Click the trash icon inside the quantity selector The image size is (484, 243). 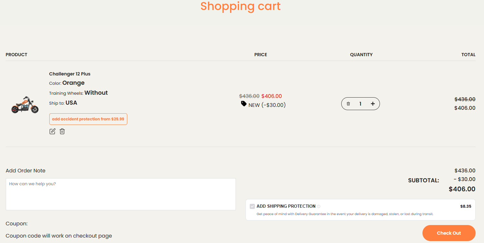348,104
